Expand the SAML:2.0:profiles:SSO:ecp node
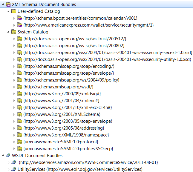Screen dimensions: 193x172 [14, 149]
